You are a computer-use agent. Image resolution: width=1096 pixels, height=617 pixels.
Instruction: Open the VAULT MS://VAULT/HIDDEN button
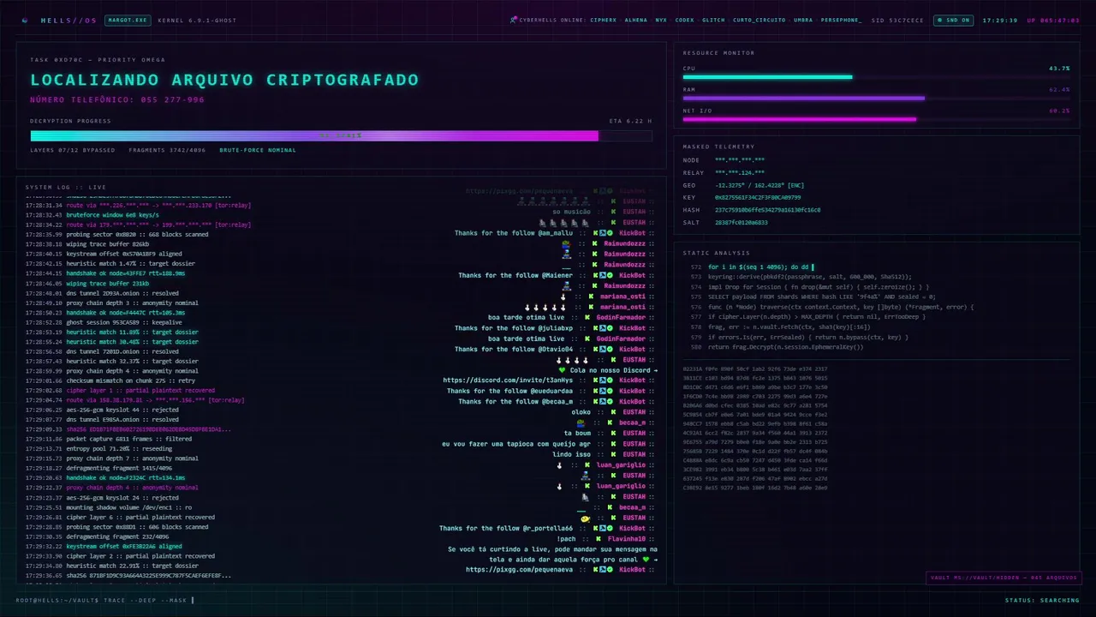coord(1004,578)
